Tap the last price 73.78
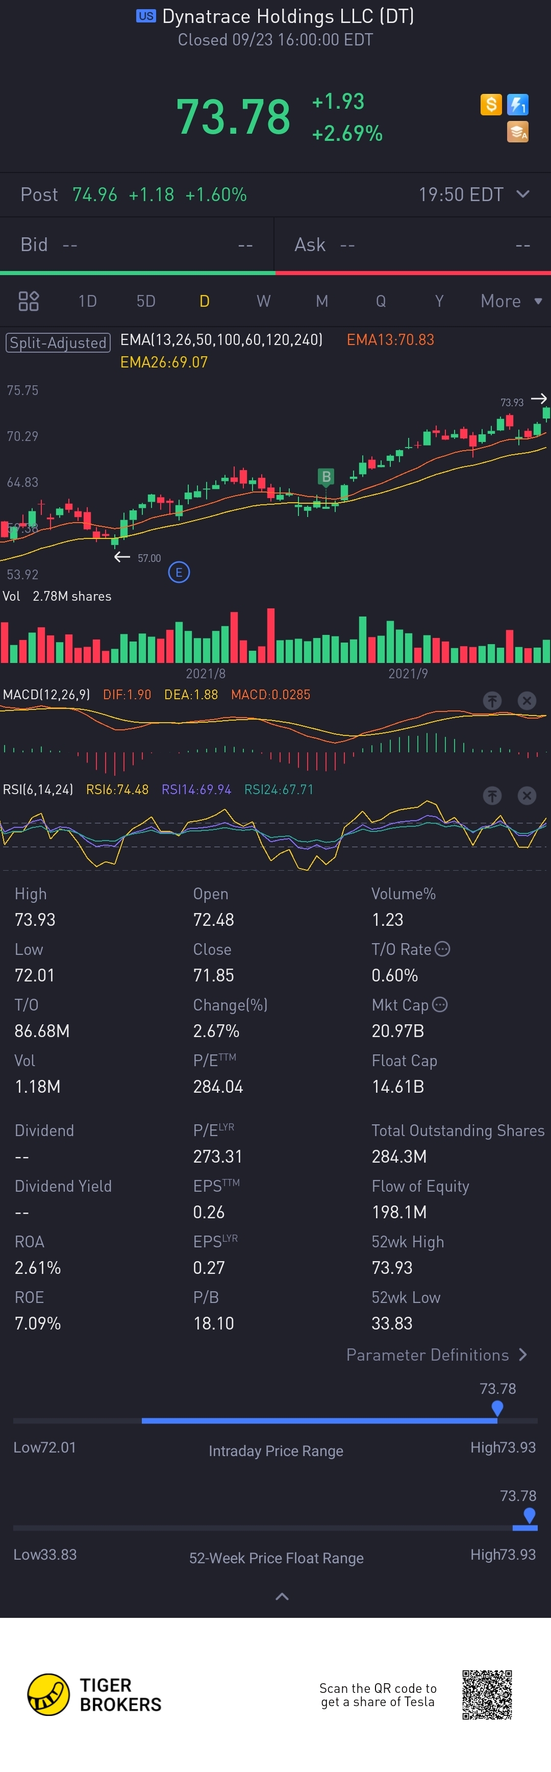Image resolution: width=551 pixels, height=1772 pixels. coord(233,116)
